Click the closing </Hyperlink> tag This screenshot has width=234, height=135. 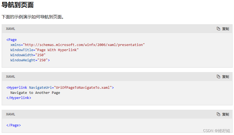(x=19, y=98)
